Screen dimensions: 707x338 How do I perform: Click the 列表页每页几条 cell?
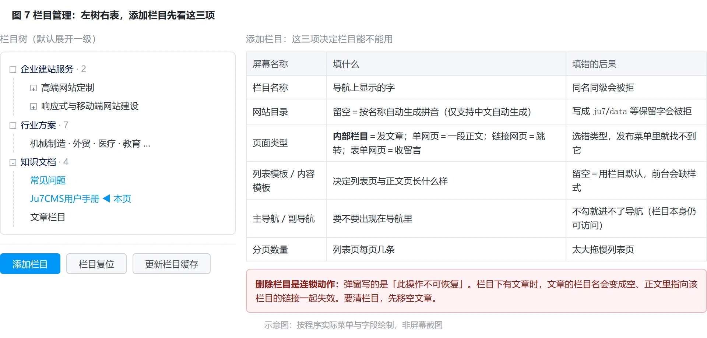click(x=446, y=250)
